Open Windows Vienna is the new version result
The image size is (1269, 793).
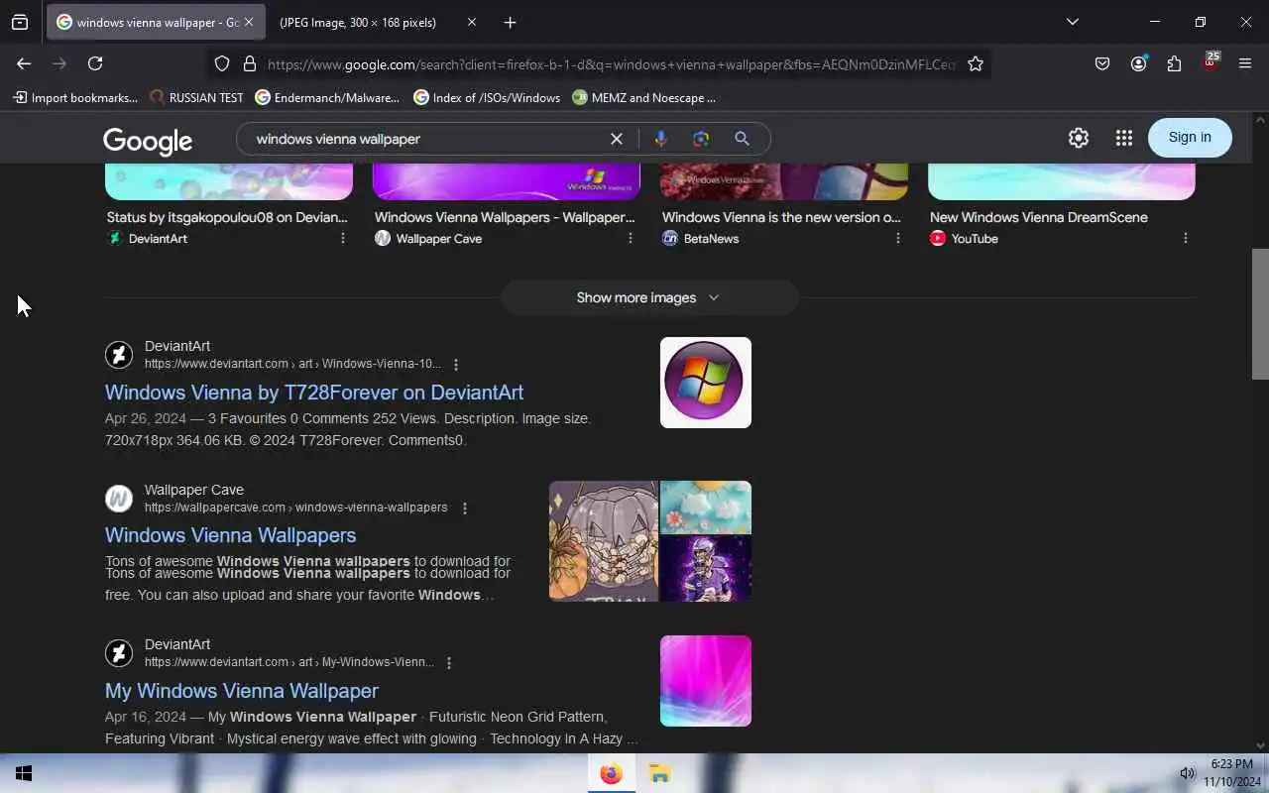point(781,217)
